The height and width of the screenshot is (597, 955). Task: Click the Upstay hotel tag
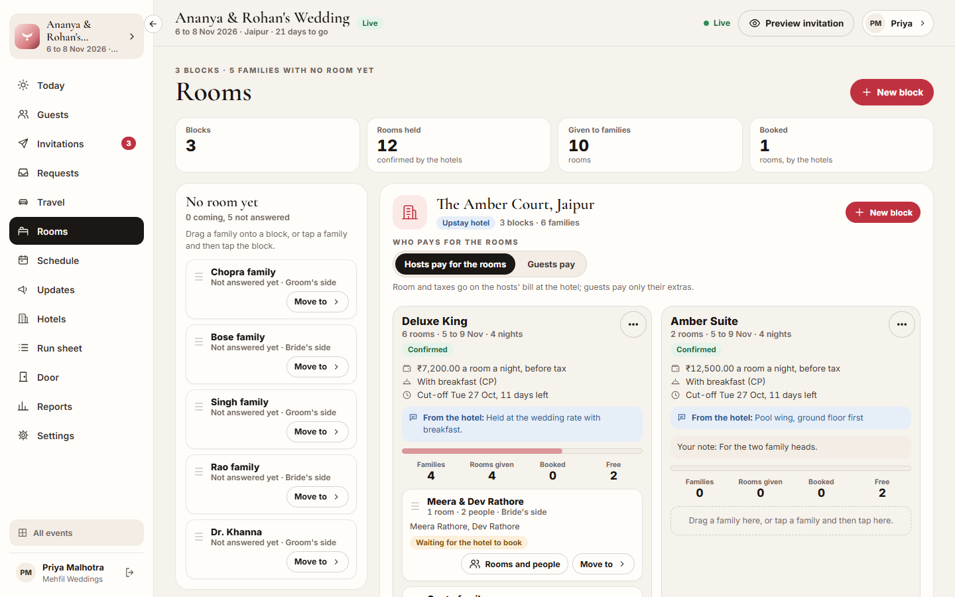tap(466, 223)
